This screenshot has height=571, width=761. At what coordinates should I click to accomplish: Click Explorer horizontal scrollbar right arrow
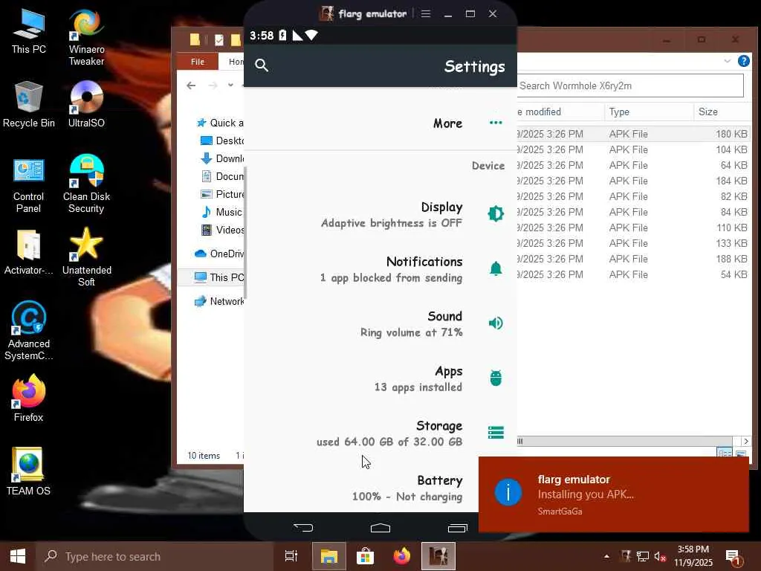coord(746,441)
